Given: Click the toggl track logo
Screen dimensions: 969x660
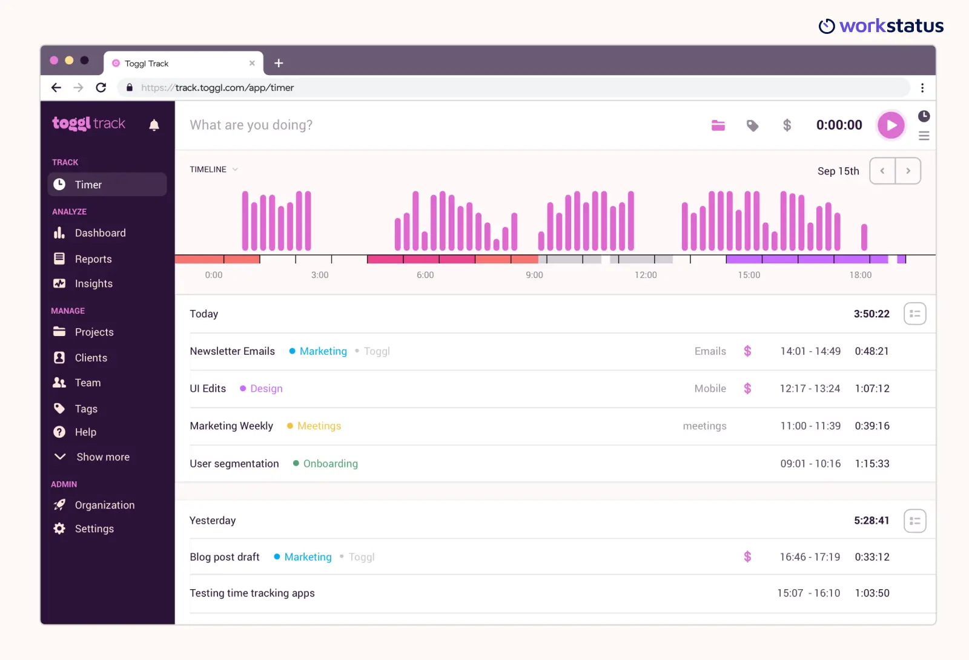Looking at the screenshot, I should click(x=88, y=124).
